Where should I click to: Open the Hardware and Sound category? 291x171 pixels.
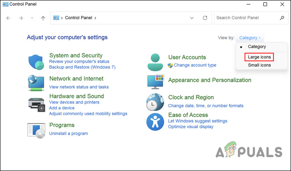tap(76, 96)
